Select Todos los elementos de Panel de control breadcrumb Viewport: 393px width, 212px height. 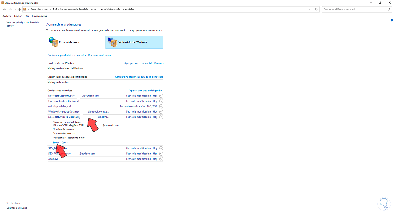coord(75,9)
